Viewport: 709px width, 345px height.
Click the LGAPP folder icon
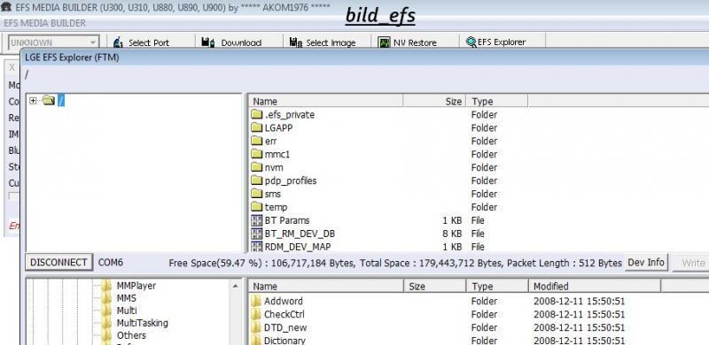[x=257, y=127]
